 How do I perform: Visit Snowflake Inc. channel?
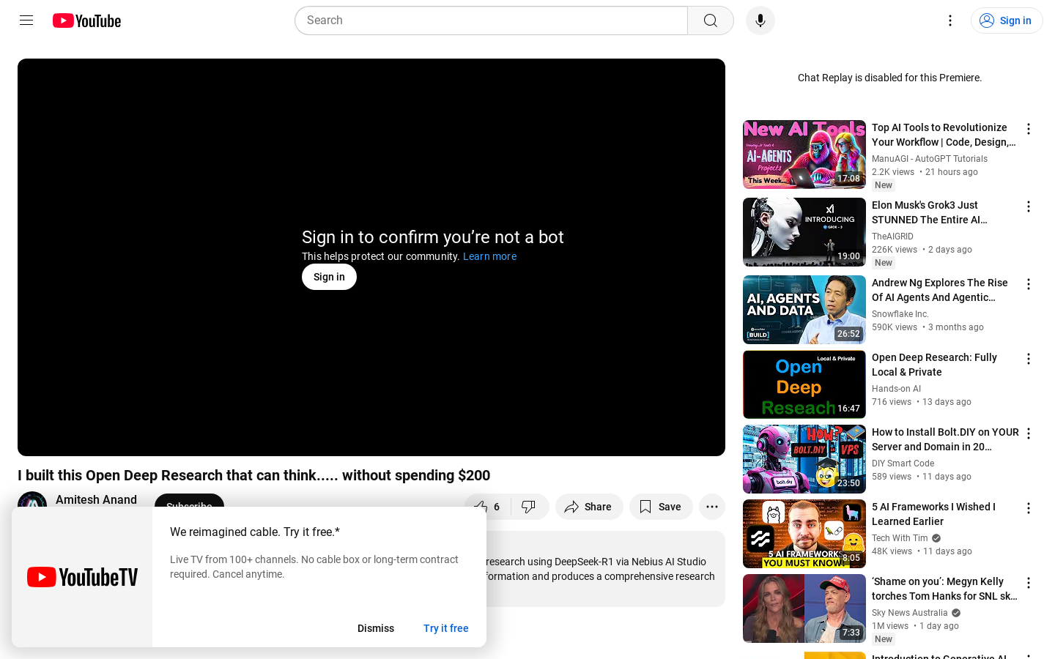900,314
